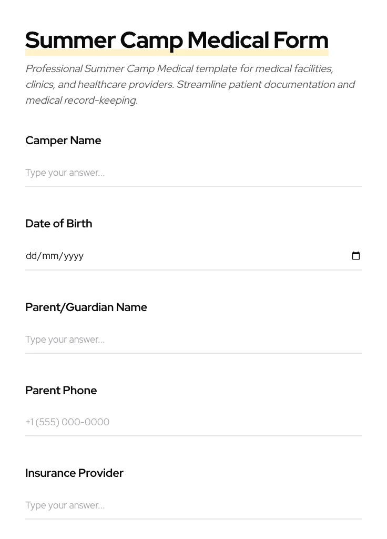Click empty space inside Date of Birth field
Screen dimensions: 387x539
[210, 256]
